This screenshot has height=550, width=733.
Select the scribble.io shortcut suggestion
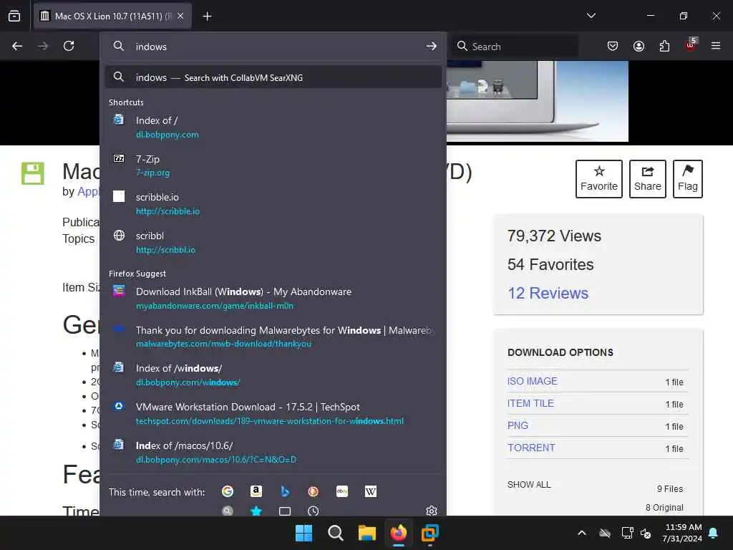tap(273, 204)
